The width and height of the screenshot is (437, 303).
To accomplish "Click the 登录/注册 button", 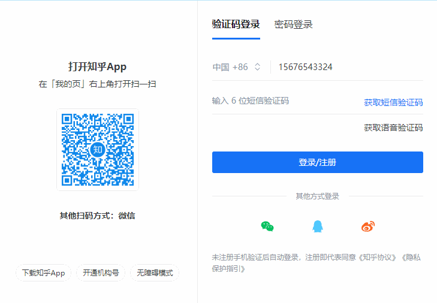I will tap(318, 162).
